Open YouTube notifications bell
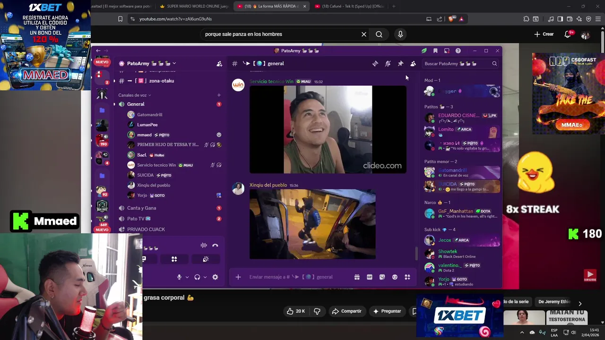605x340 pixels. pyautogui.click(x=568, y=34)
